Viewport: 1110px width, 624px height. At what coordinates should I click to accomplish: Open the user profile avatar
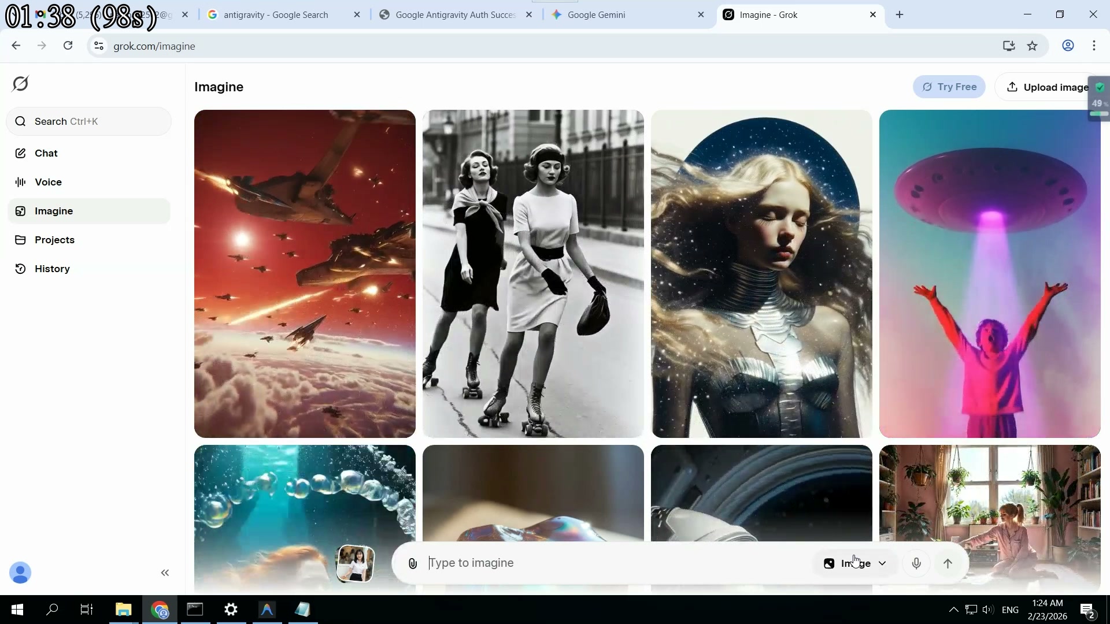point(20,573)
